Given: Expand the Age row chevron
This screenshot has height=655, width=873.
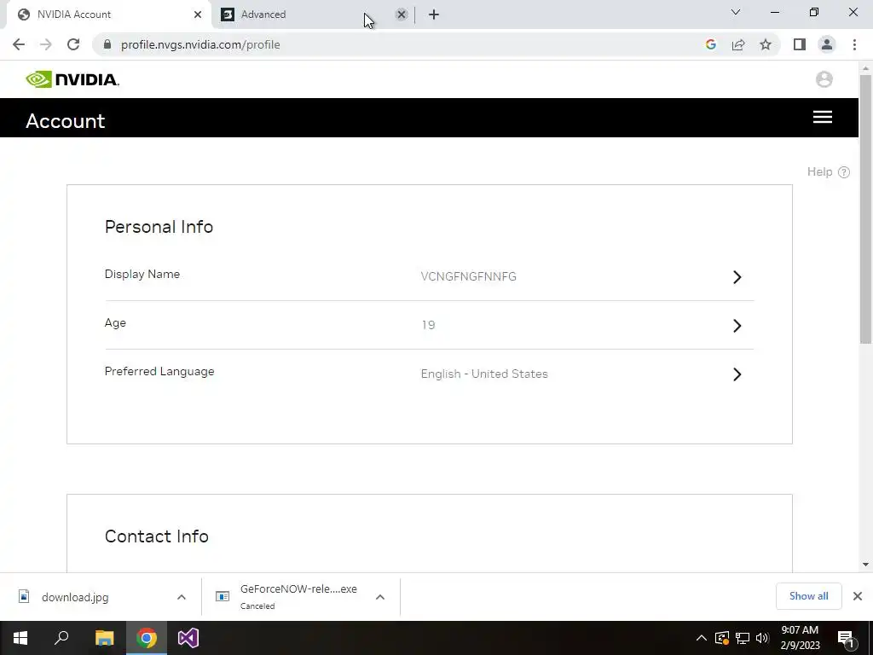Looking at the screenshot, I should 737,325.
